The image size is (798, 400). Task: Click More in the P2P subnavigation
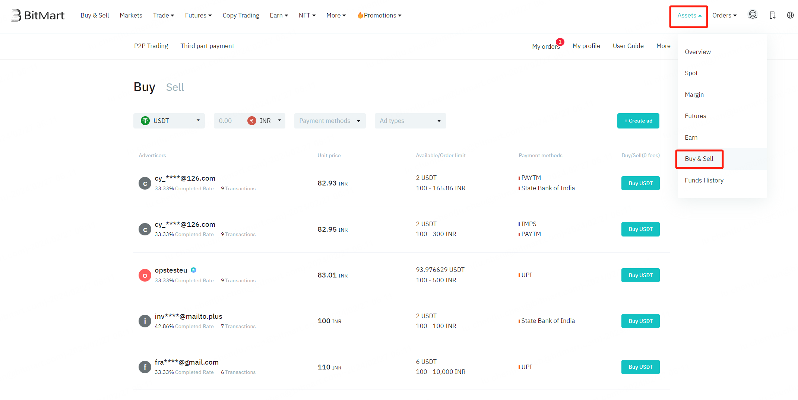[663, 46]
